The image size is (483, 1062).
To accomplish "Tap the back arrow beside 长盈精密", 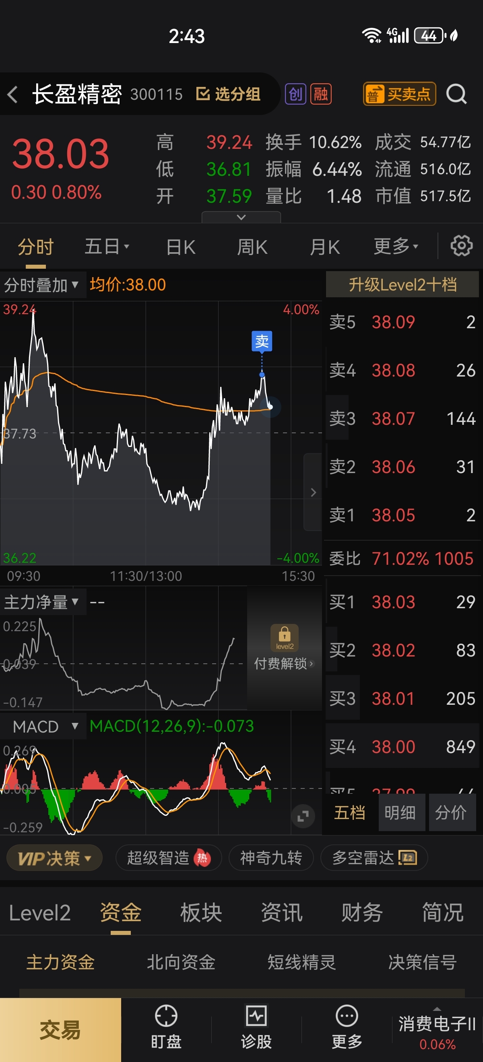I will click(x=13, y=95).
